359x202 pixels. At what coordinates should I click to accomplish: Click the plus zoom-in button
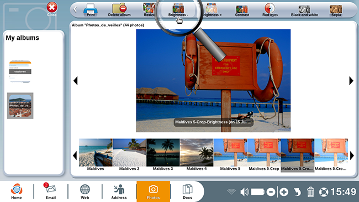[284, 192]
